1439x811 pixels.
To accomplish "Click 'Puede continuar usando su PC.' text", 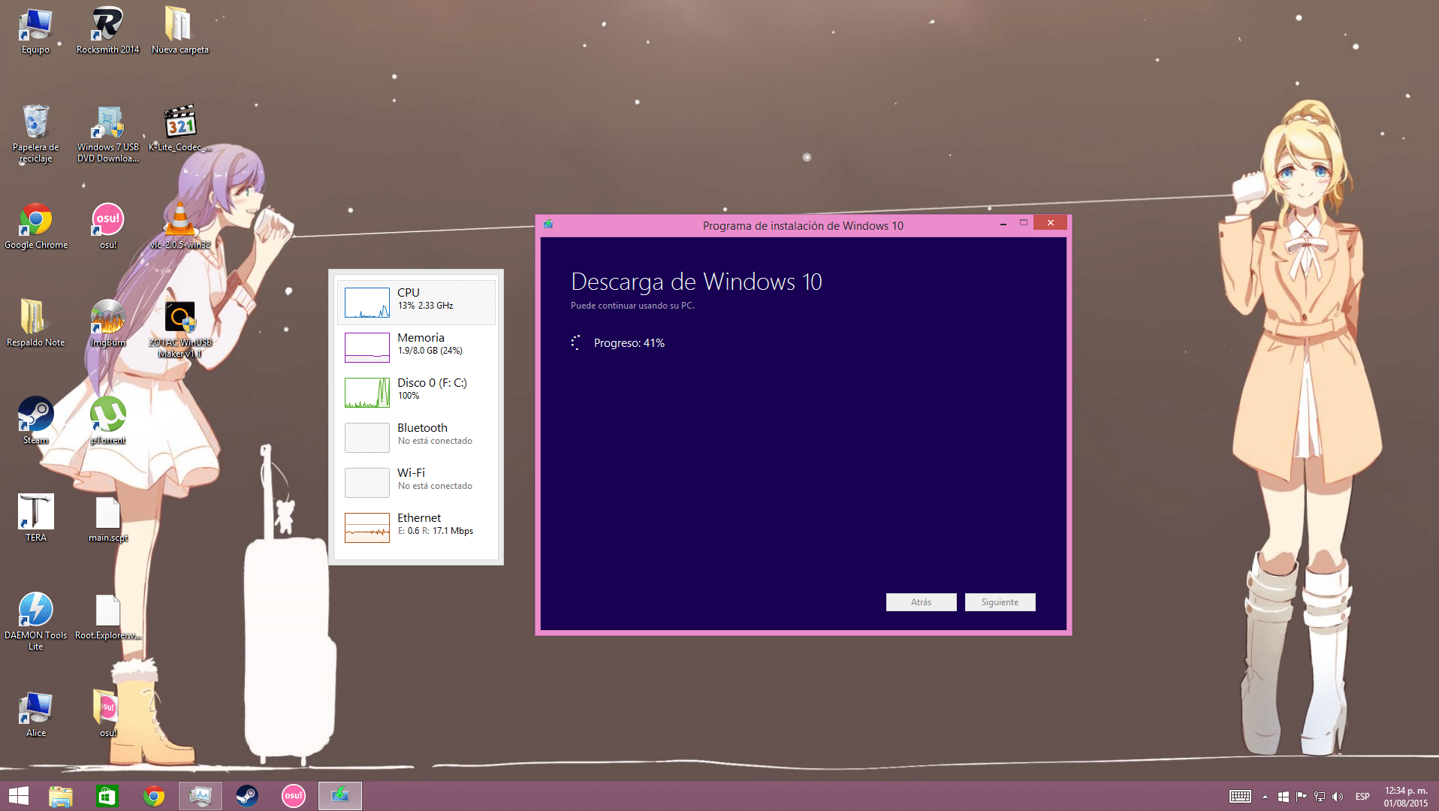I will point(632,306).
